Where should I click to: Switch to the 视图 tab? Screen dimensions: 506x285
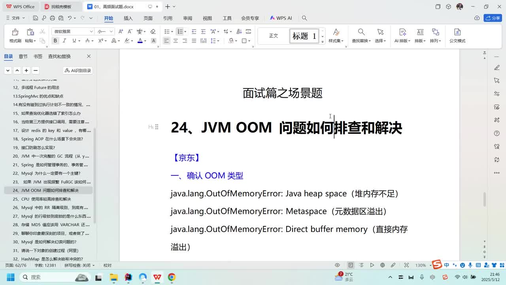tap(207, 18)
